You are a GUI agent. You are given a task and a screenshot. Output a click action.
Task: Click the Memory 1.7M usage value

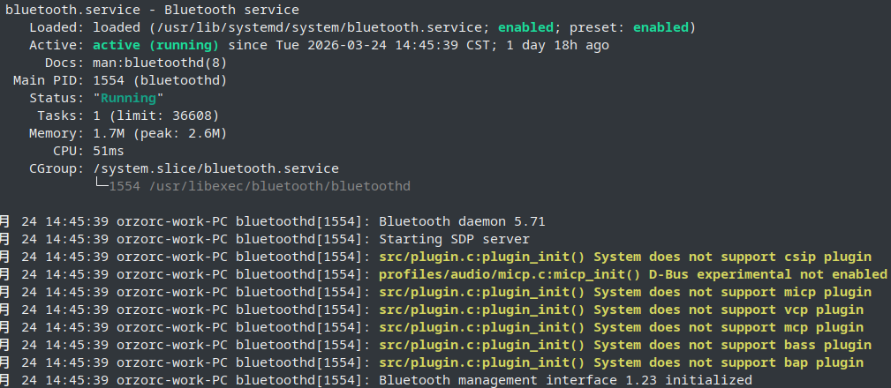pyautogui.click(x=108, y=133)
